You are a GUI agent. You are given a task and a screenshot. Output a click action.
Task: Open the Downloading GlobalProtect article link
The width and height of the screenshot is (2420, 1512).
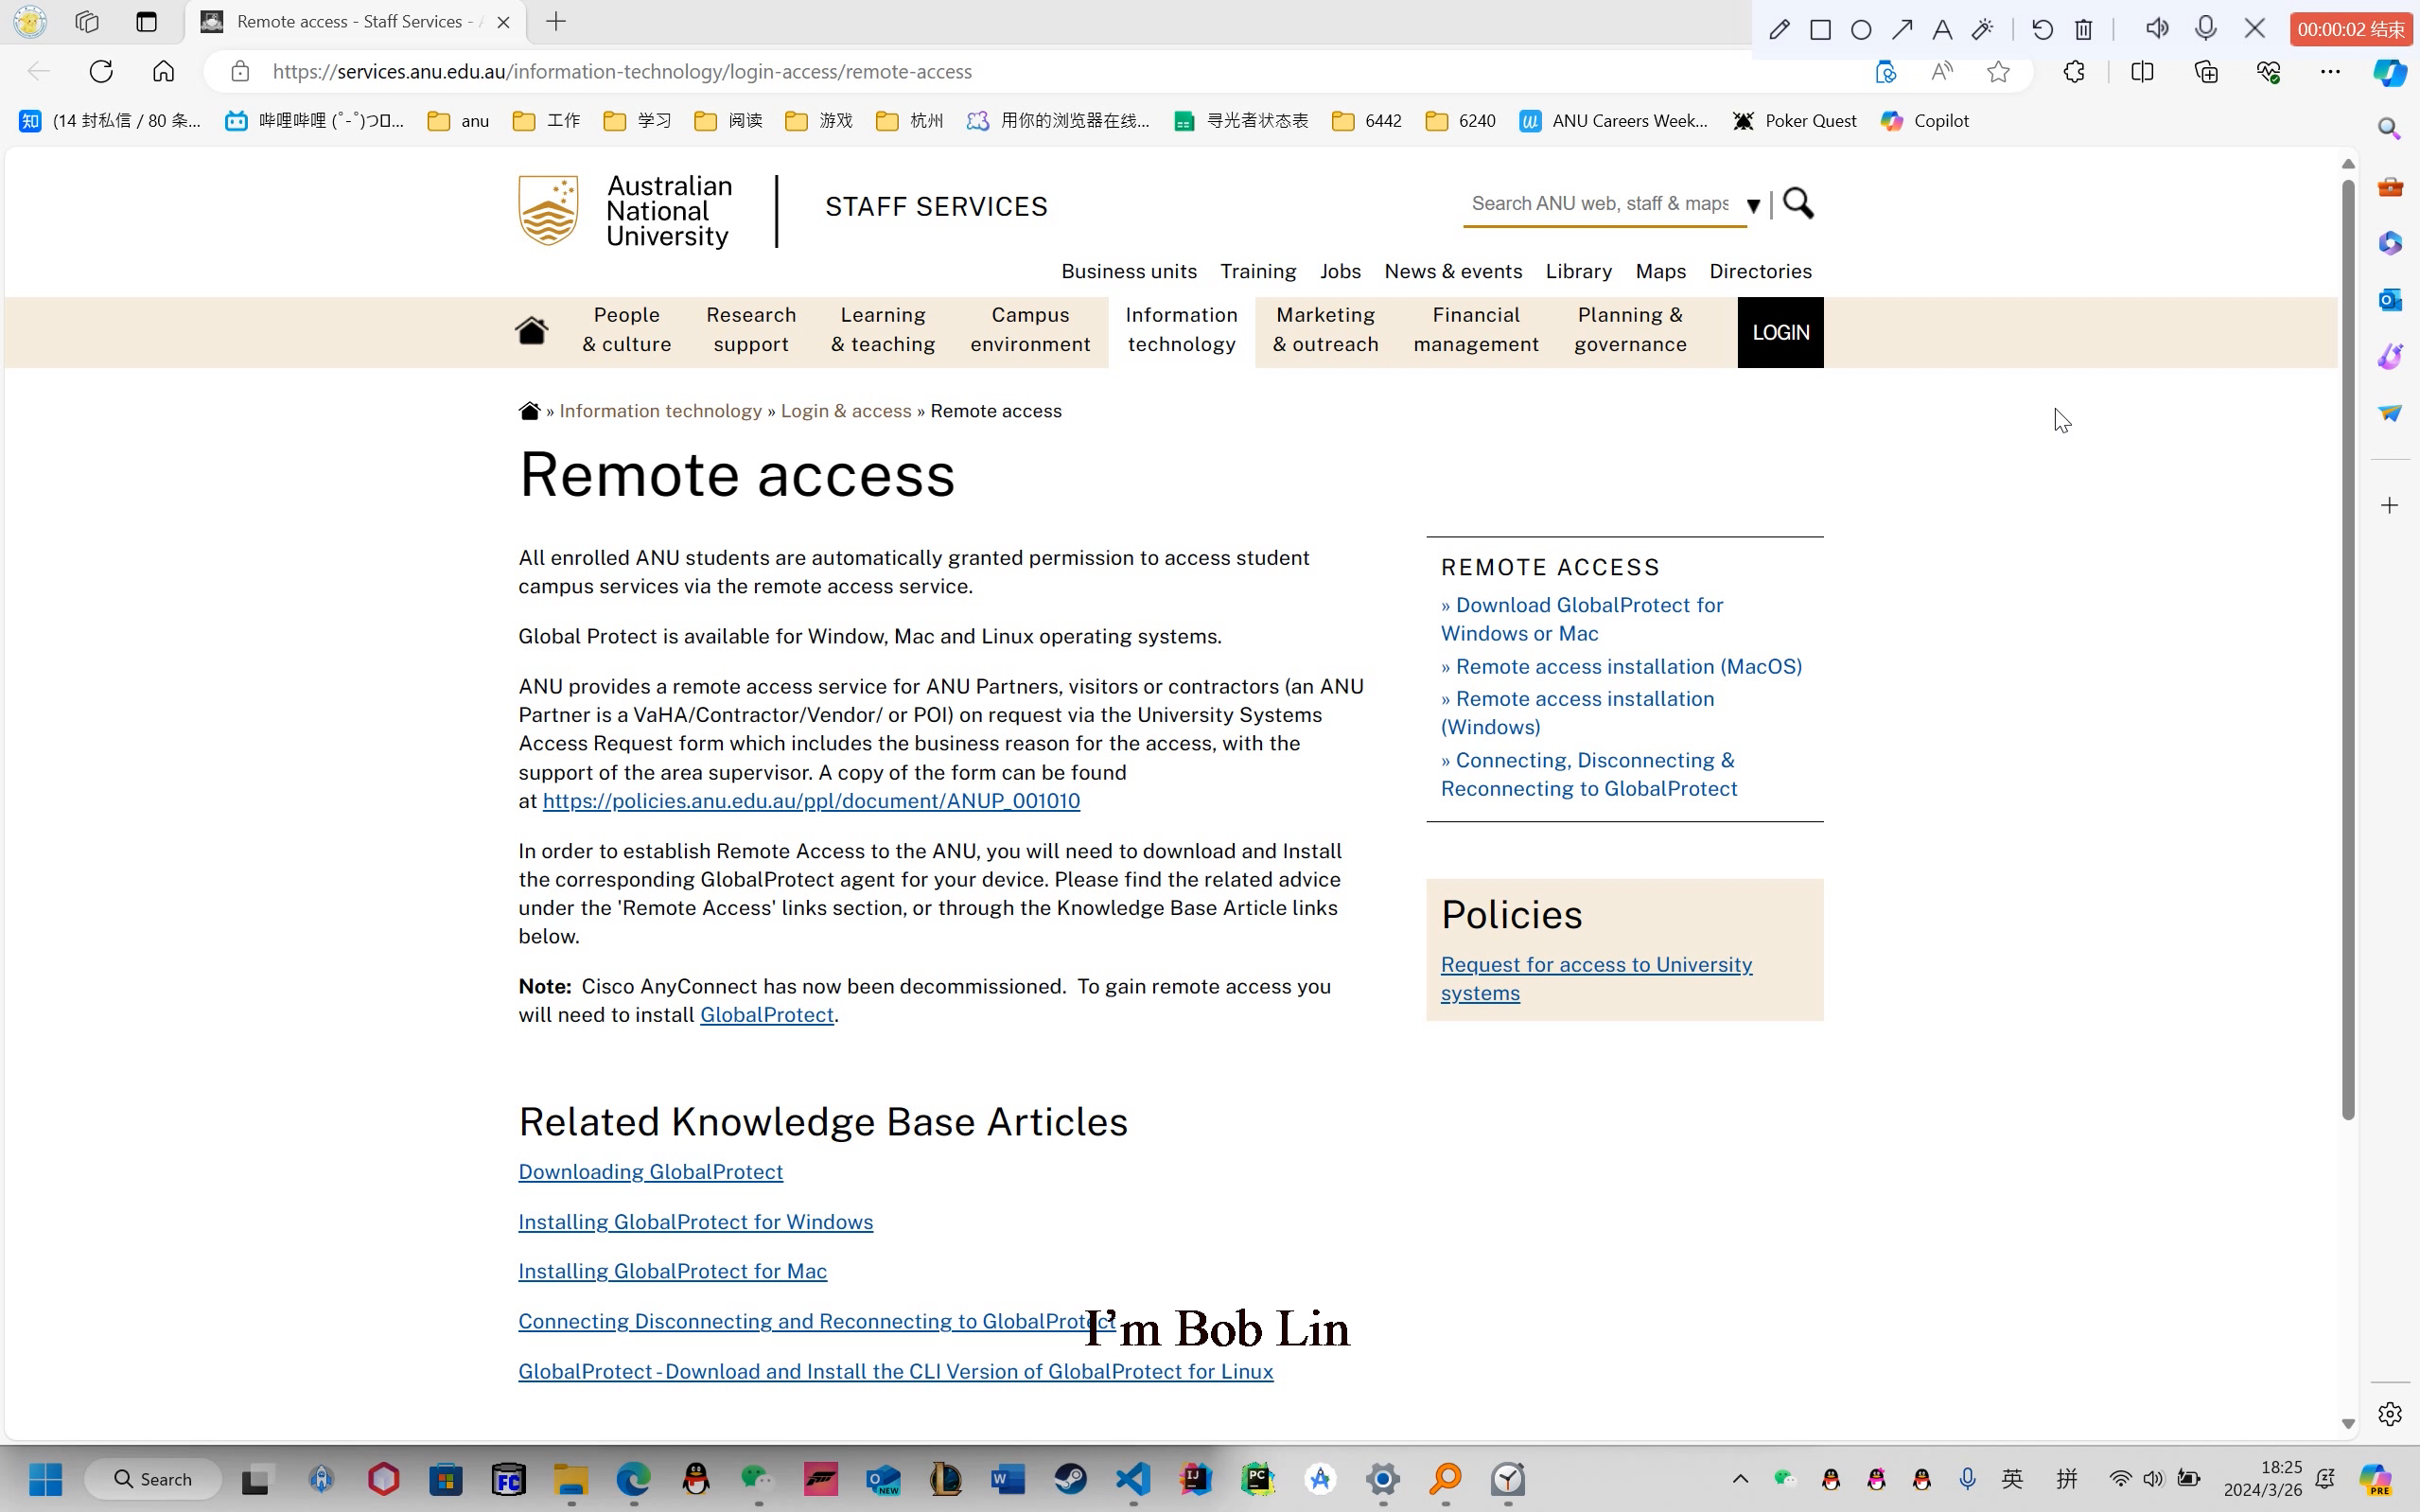(650, 1171)
